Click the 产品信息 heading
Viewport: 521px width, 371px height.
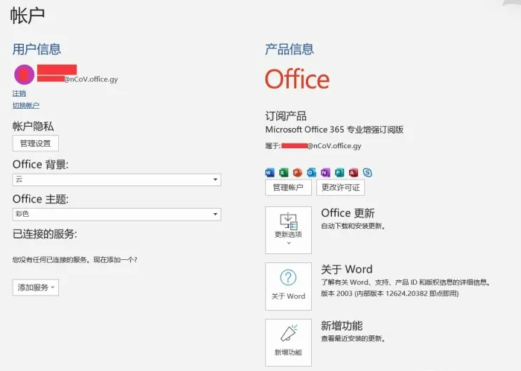coord(290,49)
